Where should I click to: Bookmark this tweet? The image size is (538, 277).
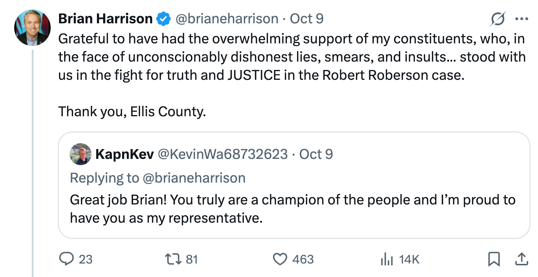click(493, 259)
